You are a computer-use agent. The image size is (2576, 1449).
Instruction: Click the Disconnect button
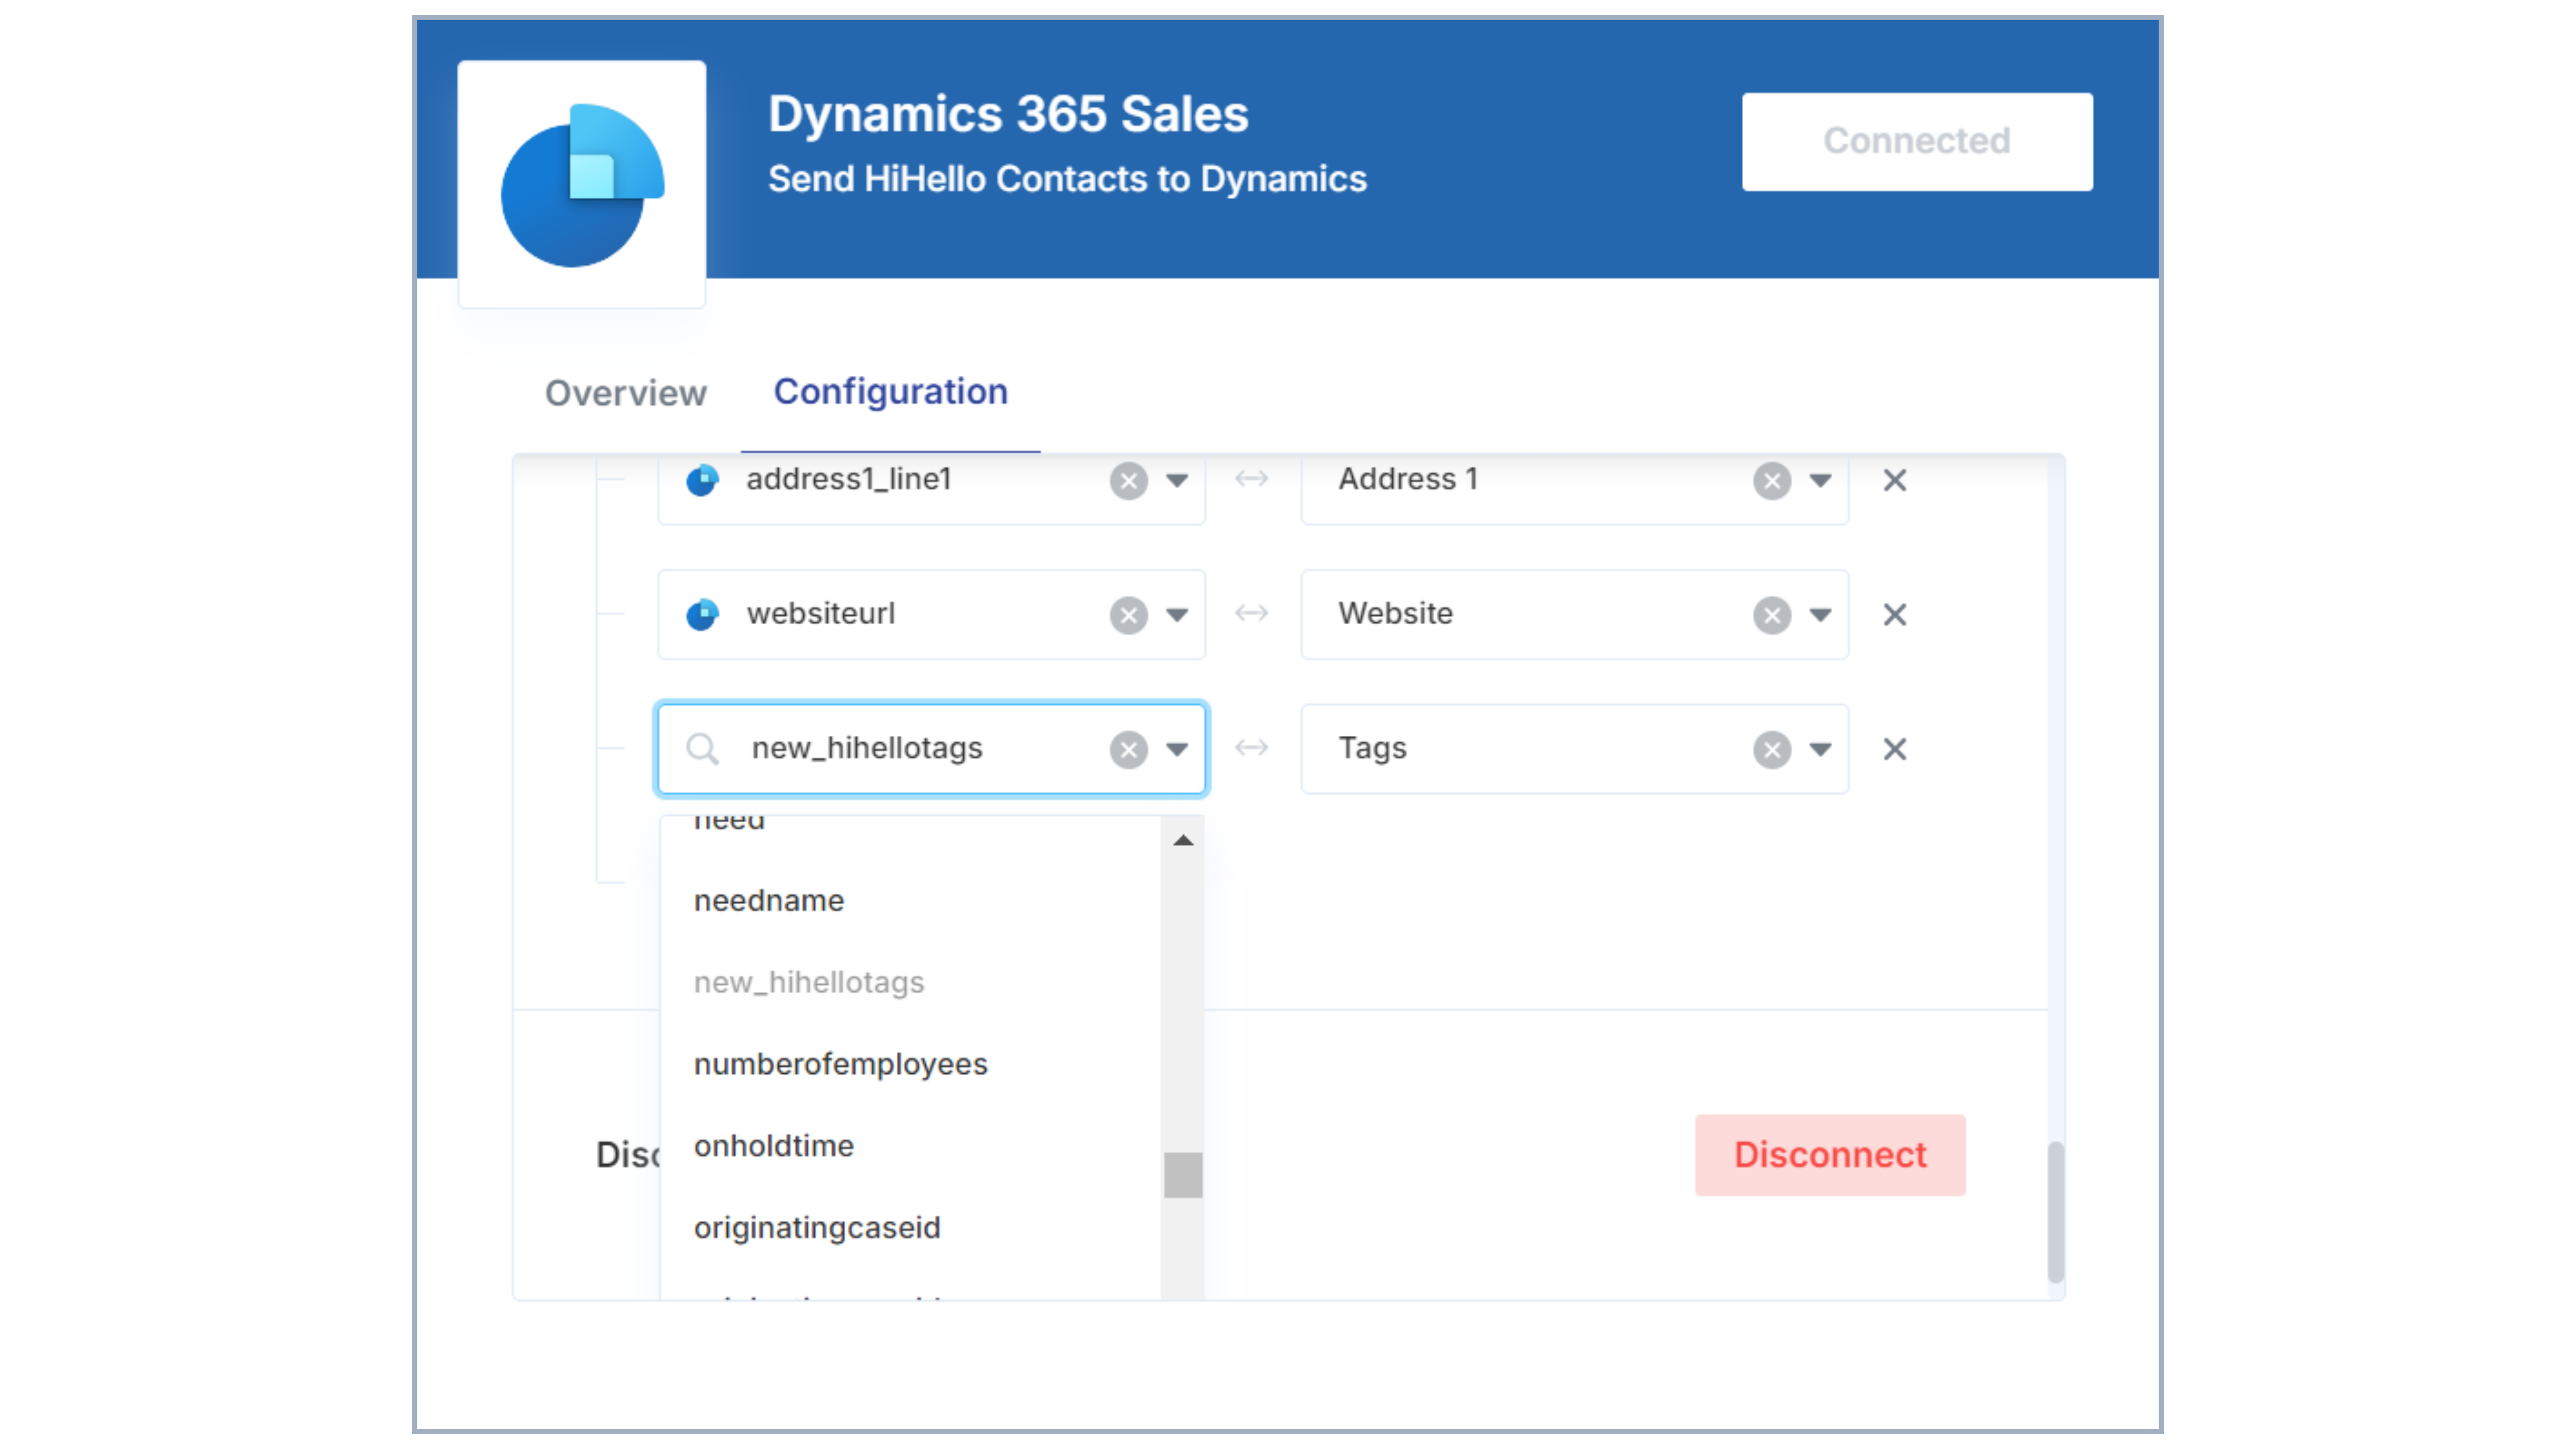click(1829, 1156)
